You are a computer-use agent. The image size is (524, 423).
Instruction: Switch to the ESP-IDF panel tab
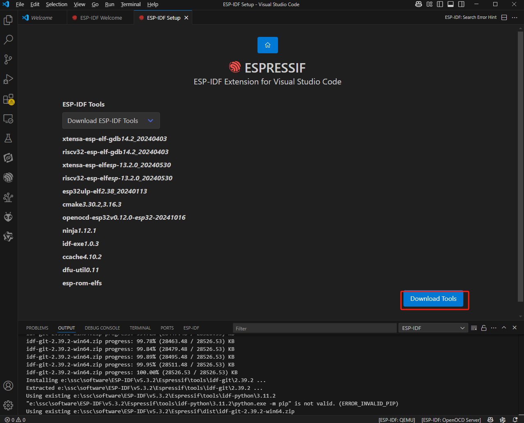pyautogui.click(x=191, y=328)
